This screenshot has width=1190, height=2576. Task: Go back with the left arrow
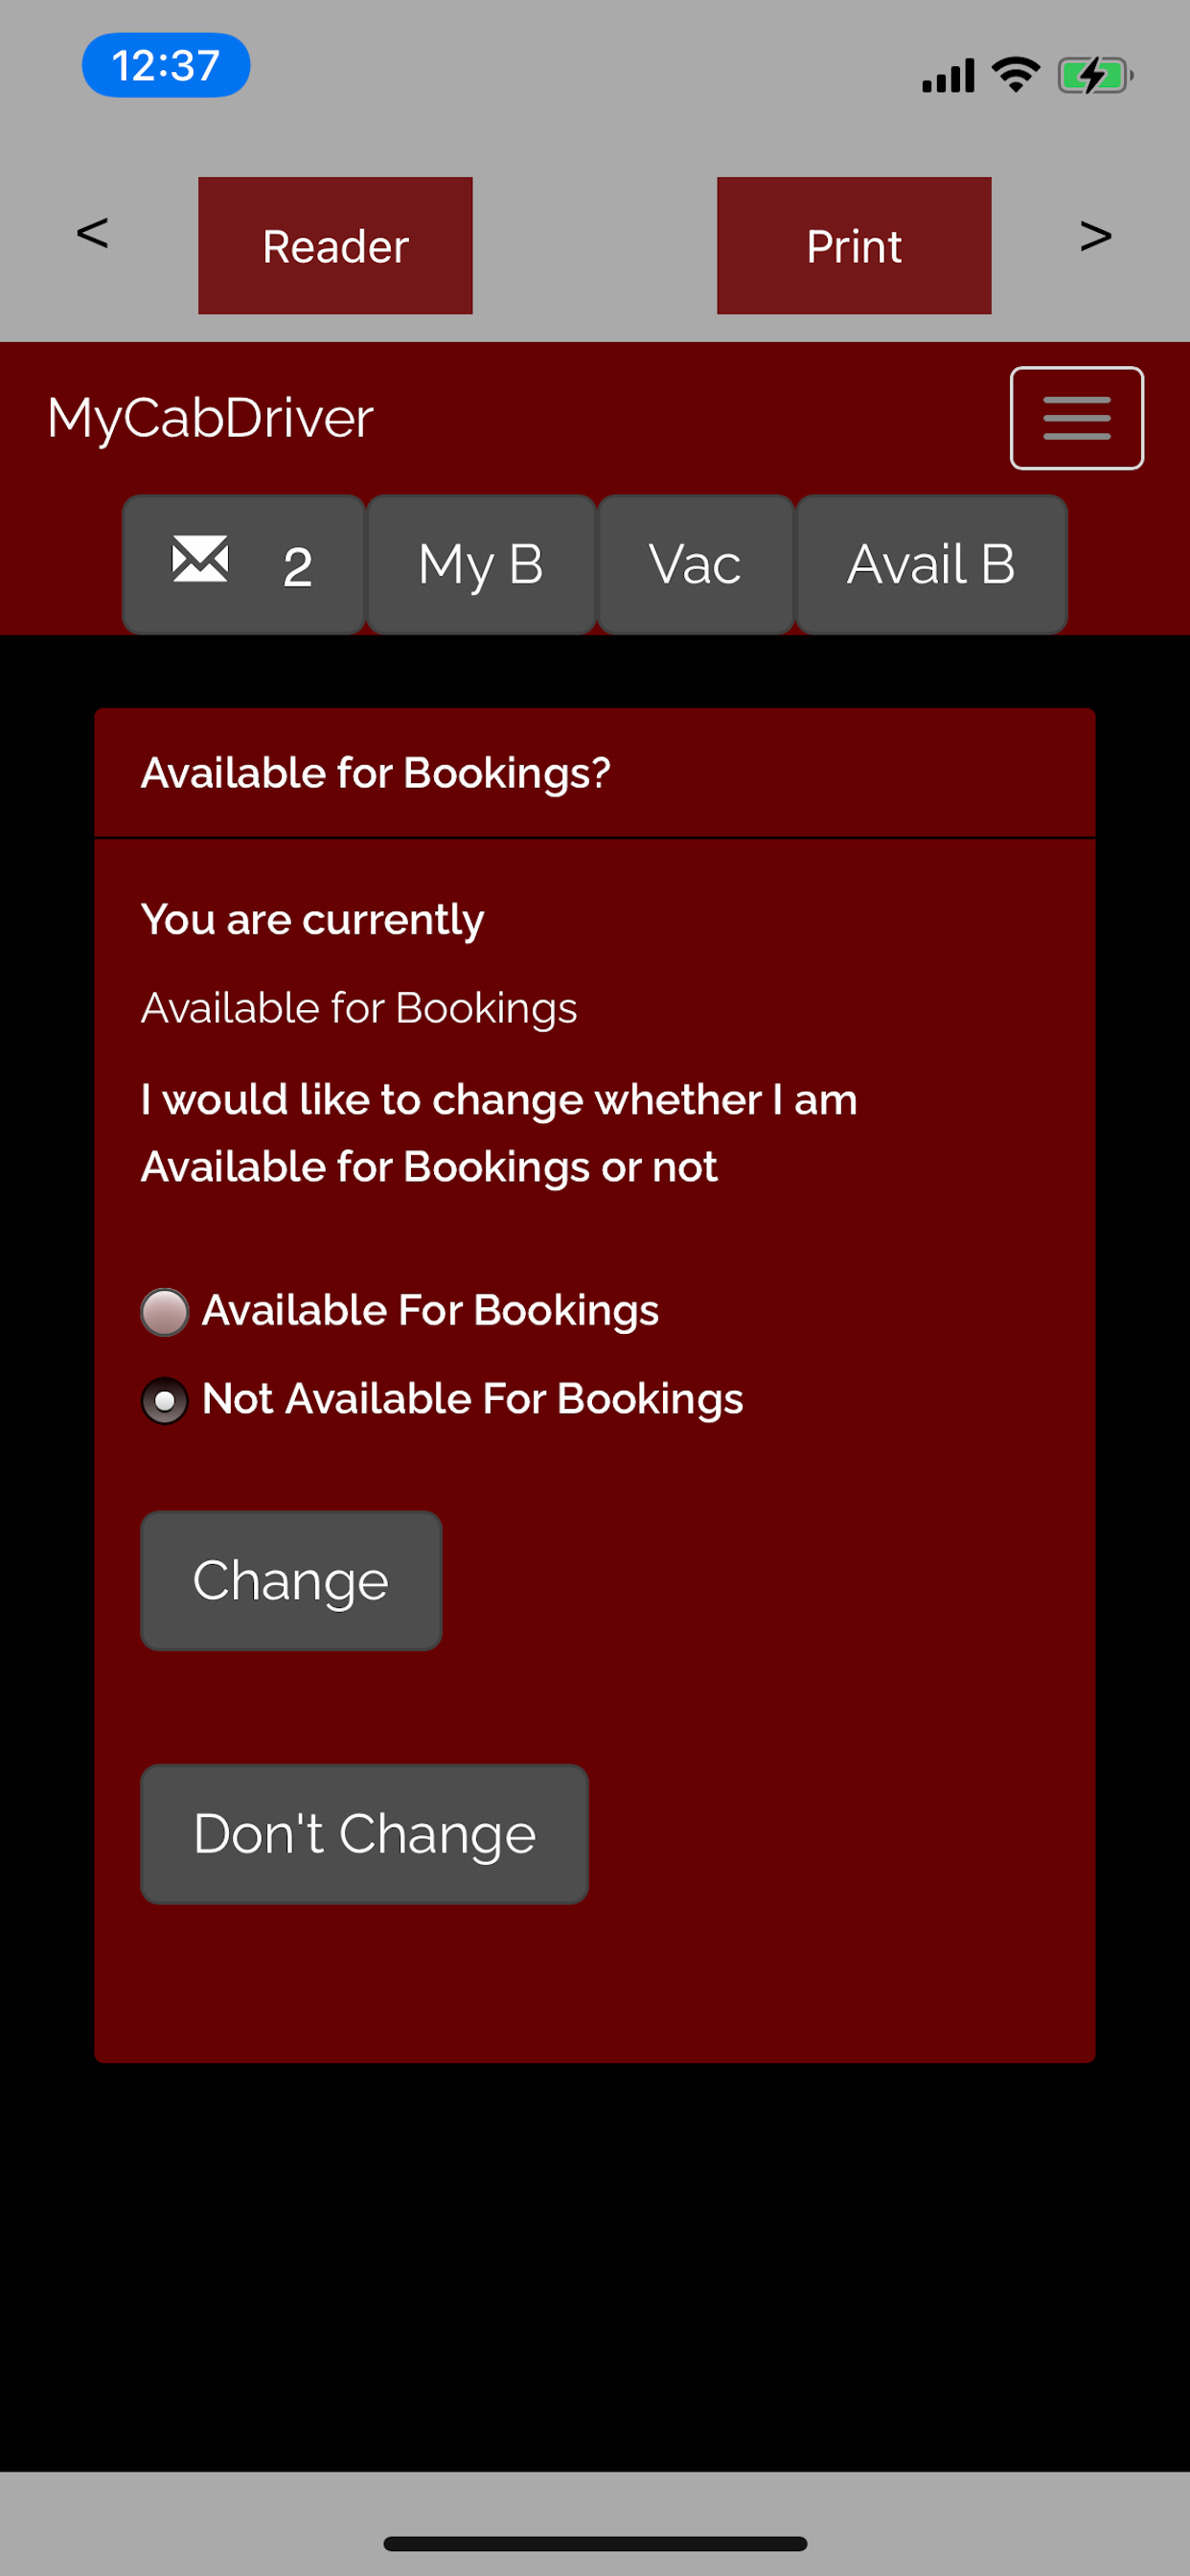[92, 234]
